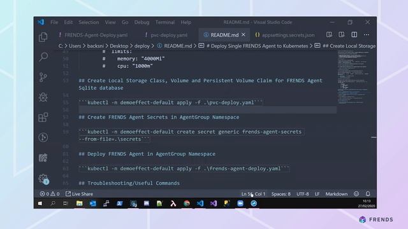Open preview to the side icon
Image resolution: width=408 pixels, height=229 pixels.
pyautogui.click(x=329, y=34)
